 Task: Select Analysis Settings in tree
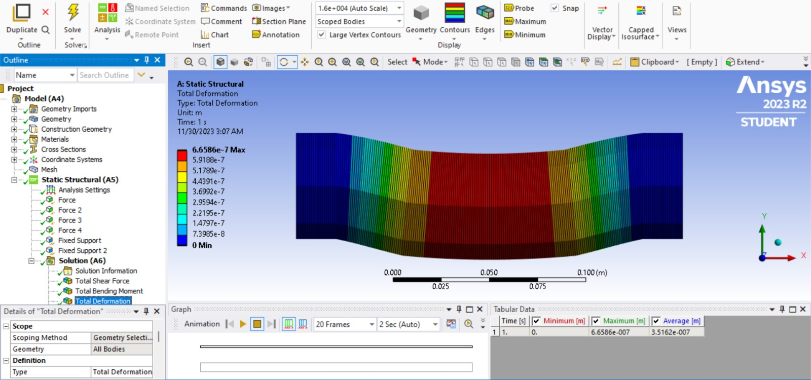(x=84, y=189)
